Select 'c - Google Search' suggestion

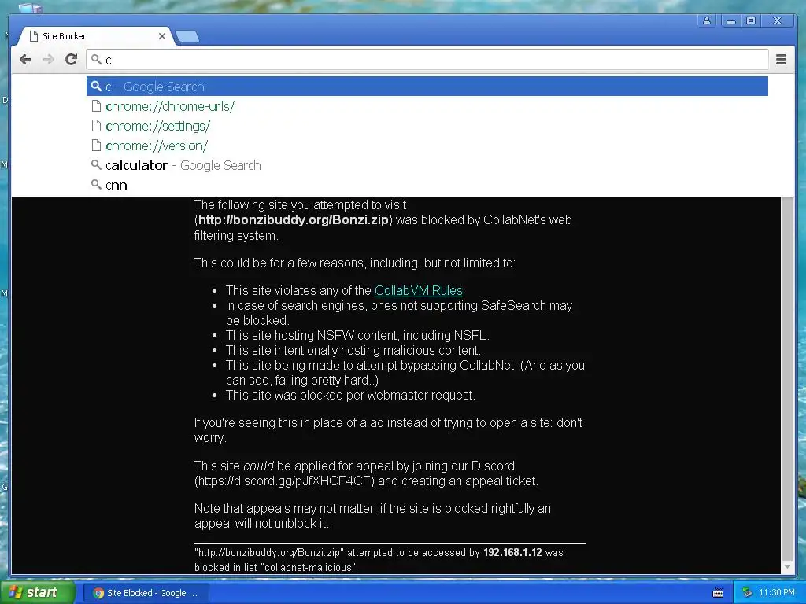(427, 87)
